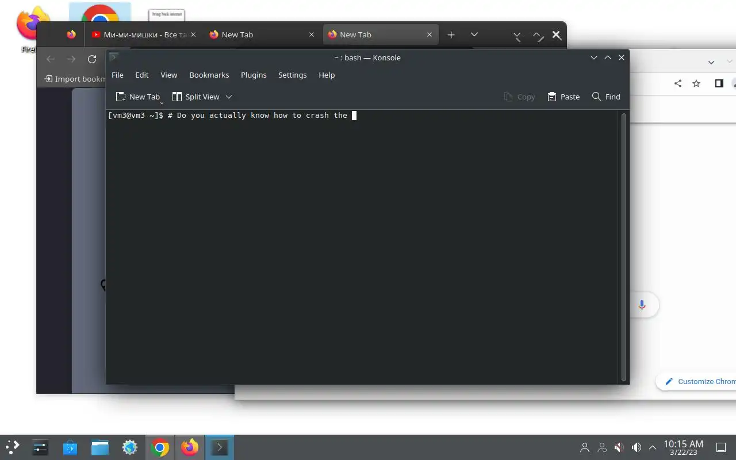The width and height of the screenshot is (736, 460).
Task: Open the View menu in Konsole
Action: (168, 75)
